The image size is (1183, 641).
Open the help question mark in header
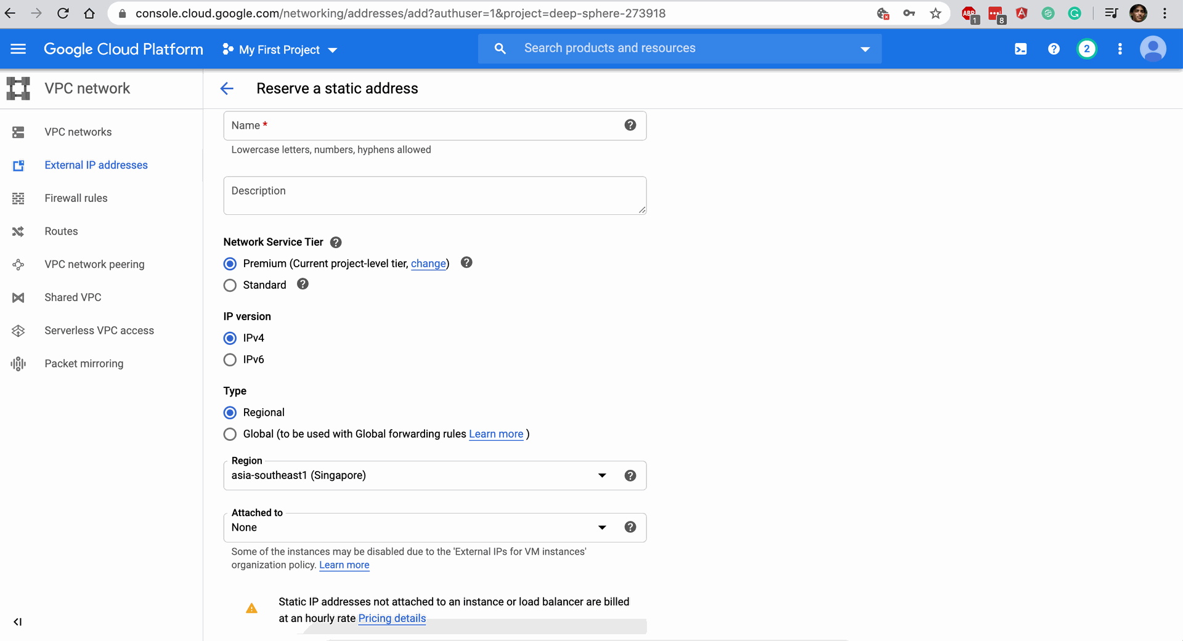pyautogui.click(x=1054, y=49)
